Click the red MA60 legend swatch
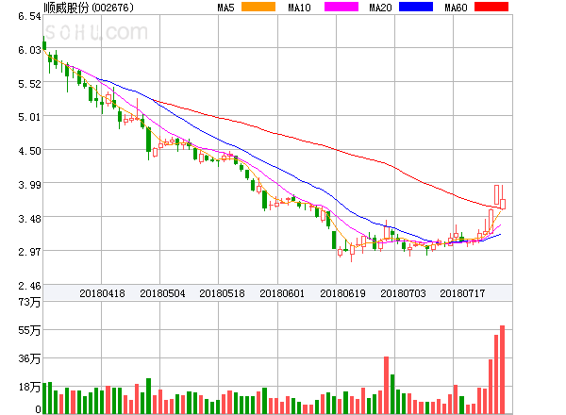 coord(491,7)
